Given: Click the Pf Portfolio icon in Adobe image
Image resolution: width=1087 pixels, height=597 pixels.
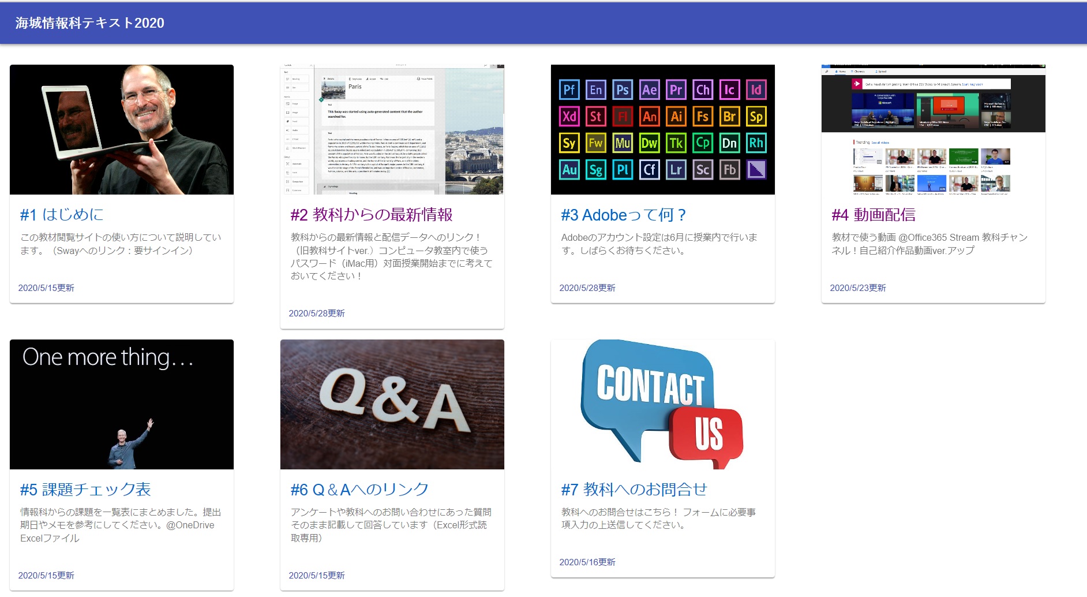Looking at the screenshot, I should coord(569,89).
